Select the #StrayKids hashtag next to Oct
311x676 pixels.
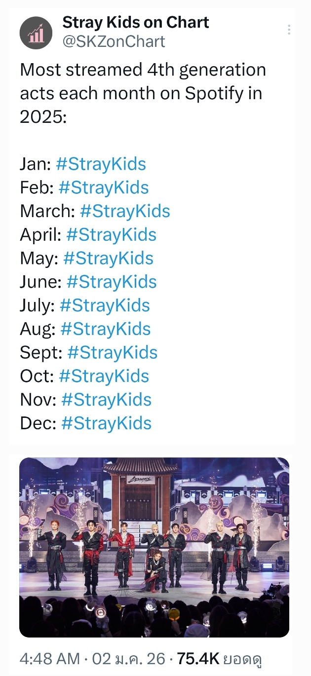104,376
